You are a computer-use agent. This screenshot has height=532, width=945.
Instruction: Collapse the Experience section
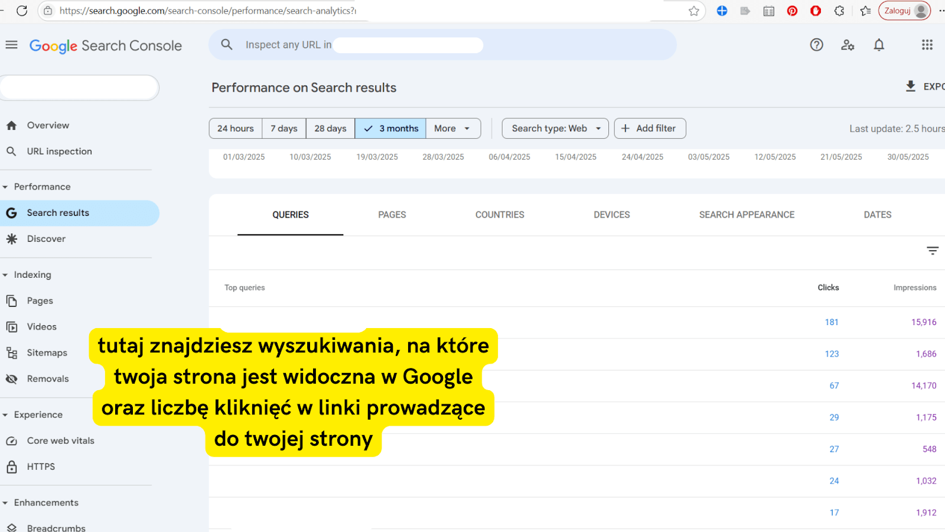[x=5, y=415]
